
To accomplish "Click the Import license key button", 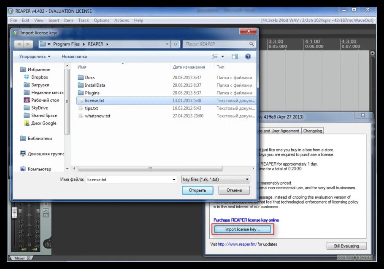I will [x=243, y=229].
